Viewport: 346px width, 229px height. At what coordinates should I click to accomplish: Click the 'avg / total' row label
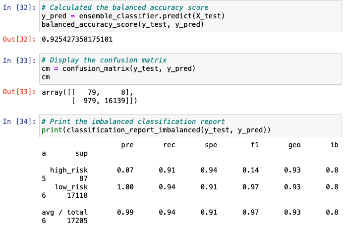(64, 212)
